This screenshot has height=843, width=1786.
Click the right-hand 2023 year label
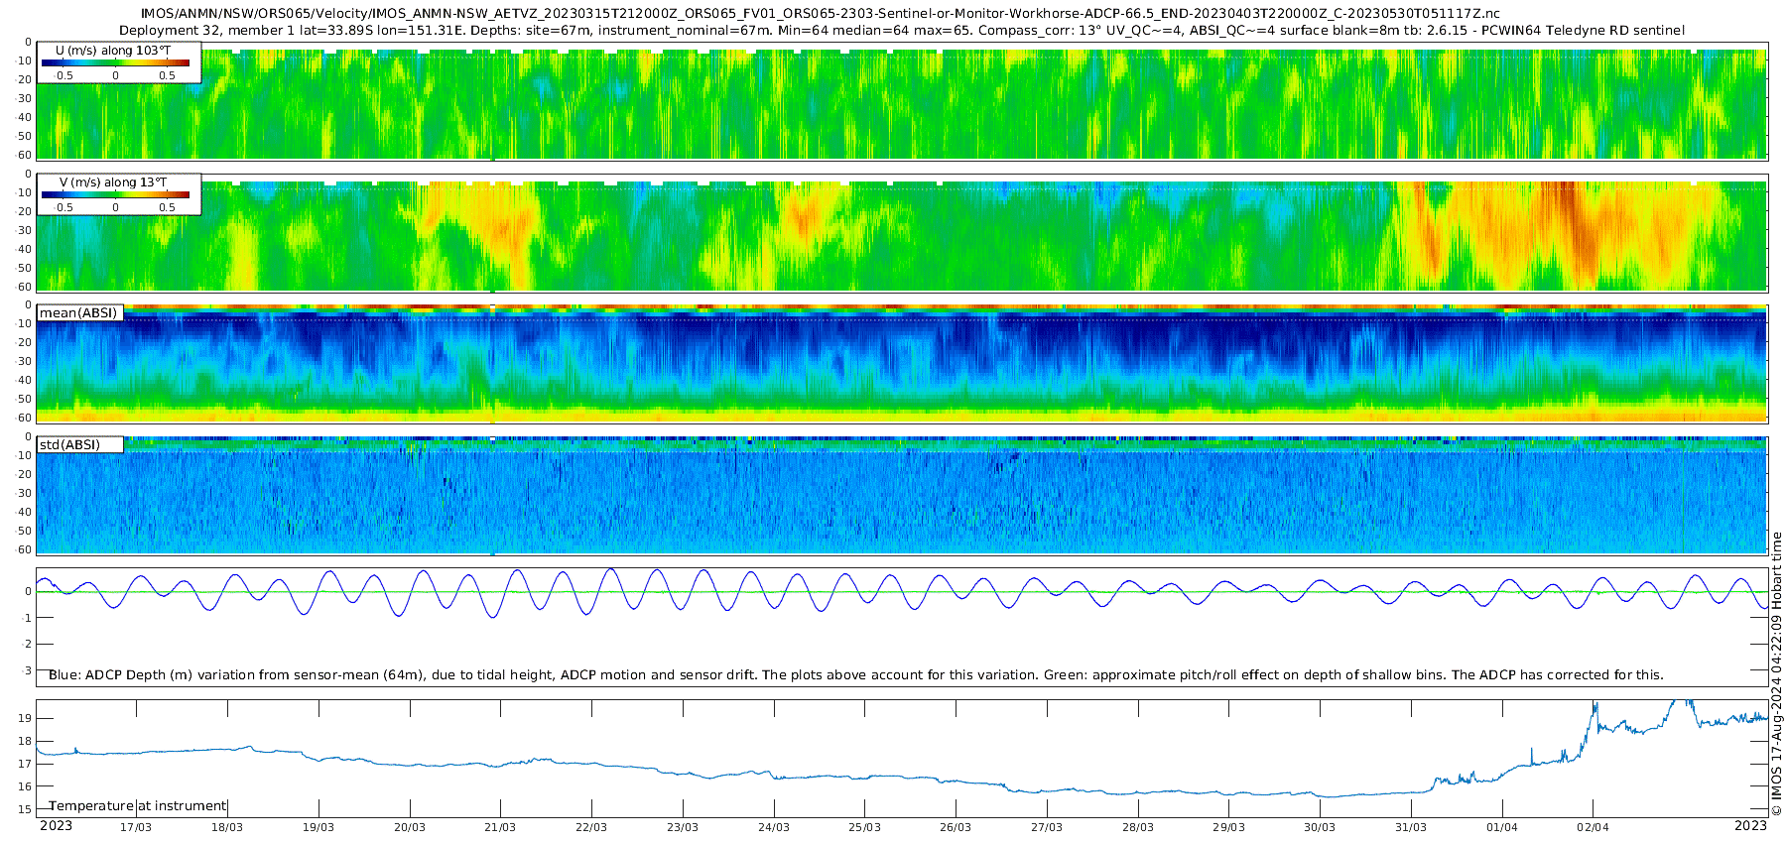point(1750,825)
